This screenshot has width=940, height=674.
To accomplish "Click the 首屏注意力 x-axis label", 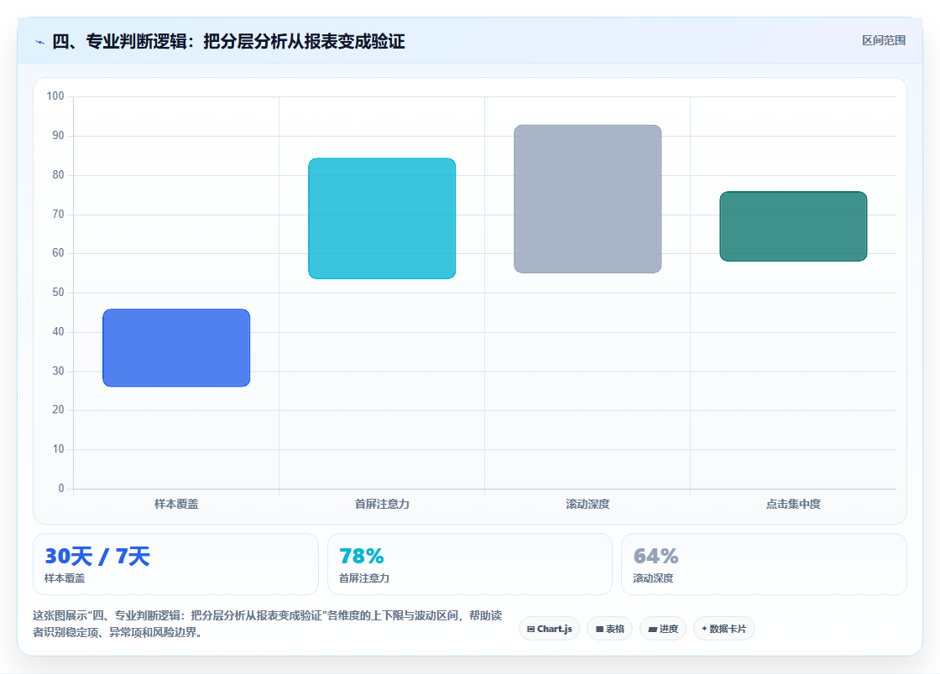I will 382,504.
